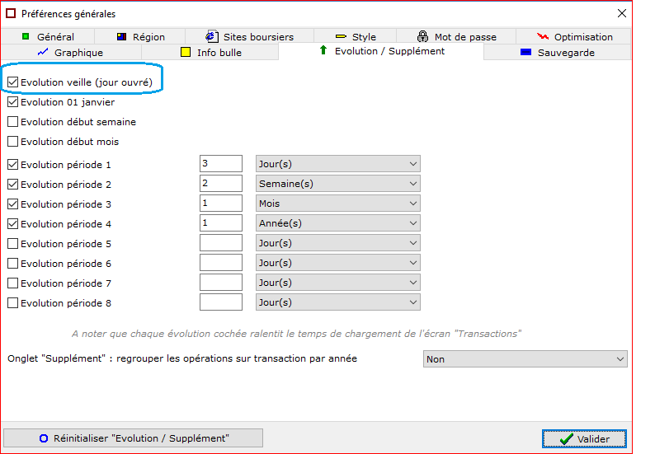Open the Sites boursiers tab
Image resolution: width=655 pixels, height=454 pixels.
tap(250, 37)
